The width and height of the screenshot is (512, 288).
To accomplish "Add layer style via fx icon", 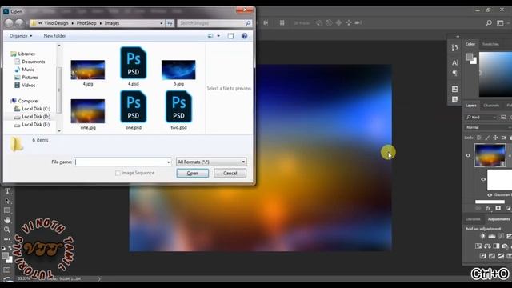I will tap(488, 208).
